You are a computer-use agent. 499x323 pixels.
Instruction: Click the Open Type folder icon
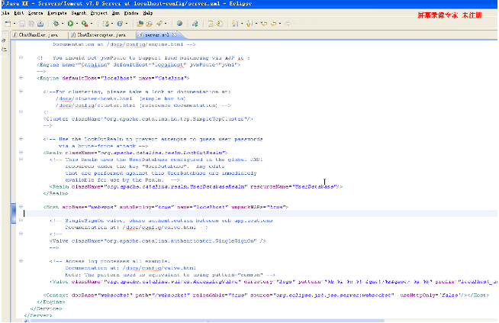(x=140, y=24)
